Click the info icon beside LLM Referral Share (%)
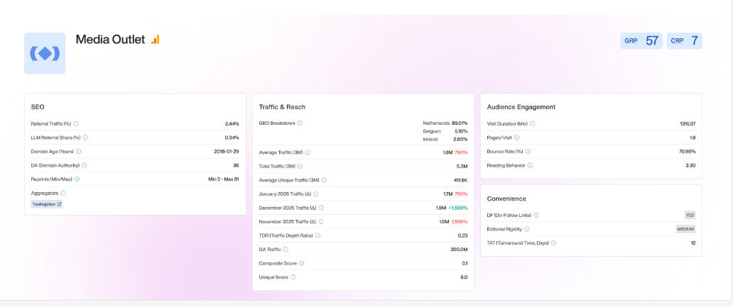The width and height of the screenshot is (733, 307). pos(85,138)
